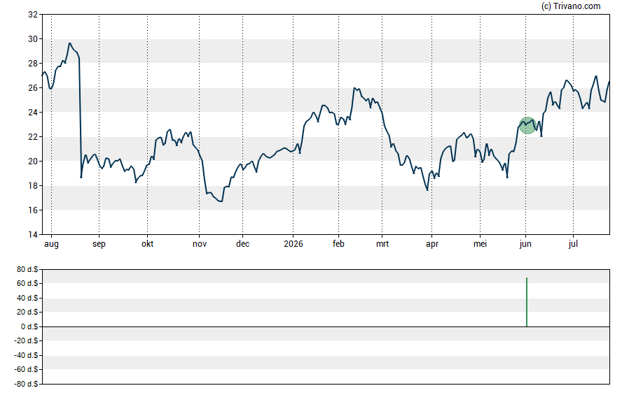Click the 14 price axis label
Screen dimensions: 622x395
coord(33,235)
